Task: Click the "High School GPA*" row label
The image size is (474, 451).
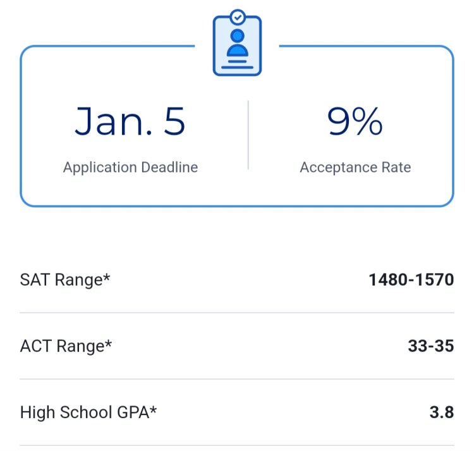Action: point(88,412)
